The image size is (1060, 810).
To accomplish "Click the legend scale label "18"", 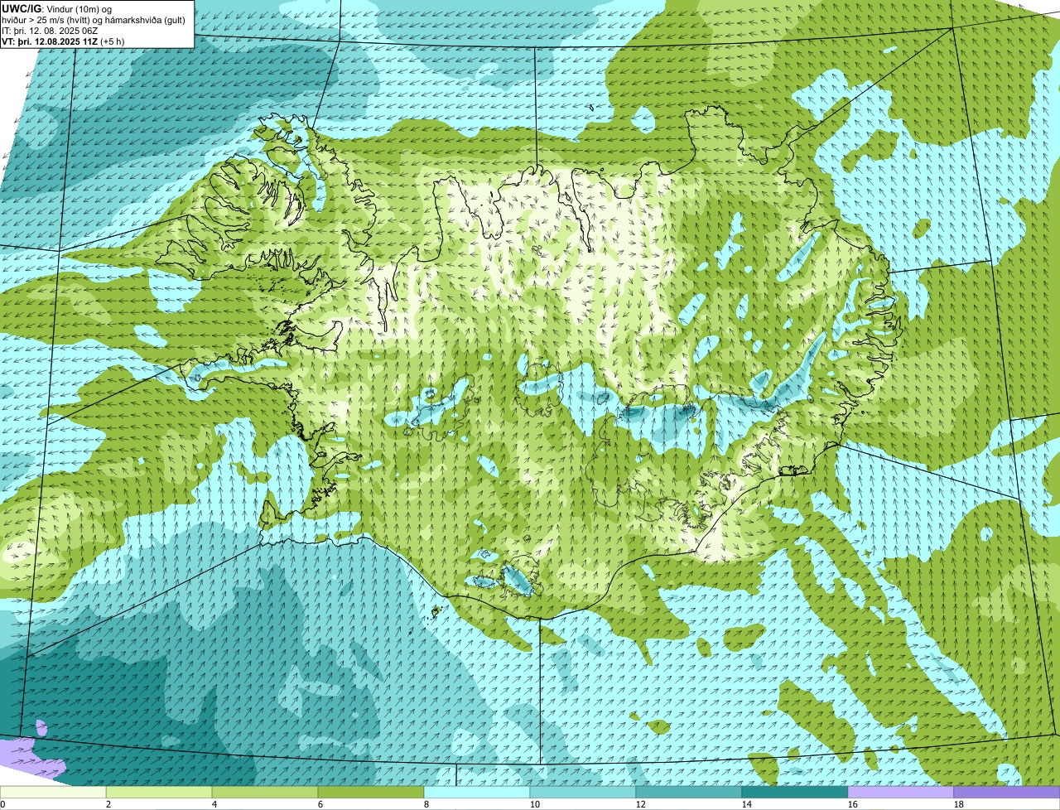I will click(959, 804).
